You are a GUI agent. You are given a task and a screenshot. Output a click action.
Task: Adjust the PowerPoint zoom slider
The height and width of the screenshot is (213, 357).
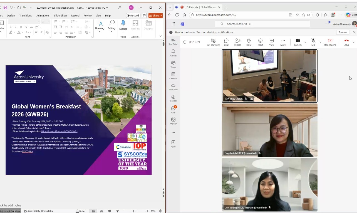(133, 211)
